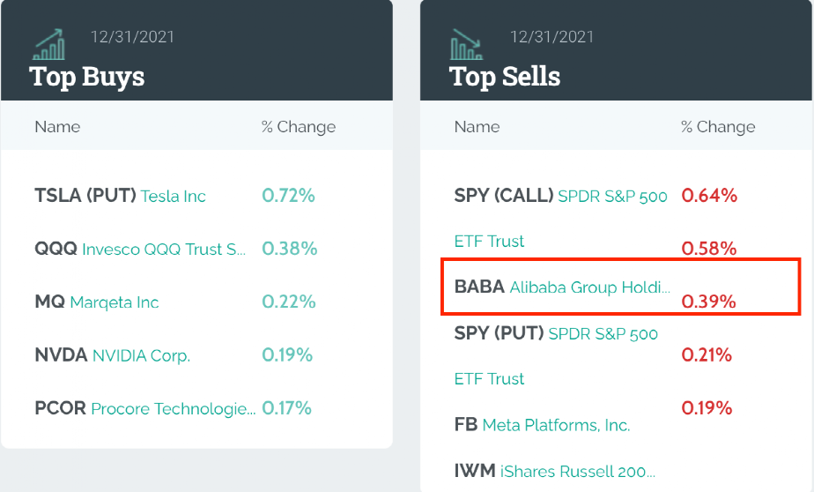
Task: Click the Top Buys rising chart icon
Action: coord(48,44)
